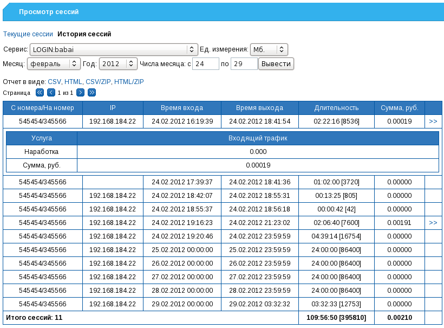Image resolution: width=444 pixels, height=328 pixels.
Task: Click the Вывести button
Action: tap(277, 63)
